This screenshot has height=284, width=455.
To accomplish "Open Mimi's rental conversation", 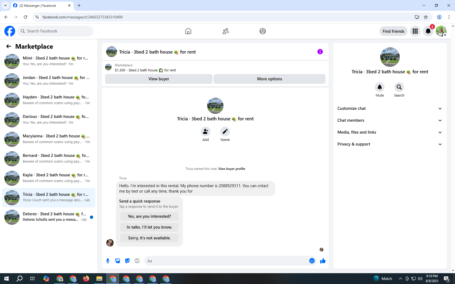I will 49,61.
